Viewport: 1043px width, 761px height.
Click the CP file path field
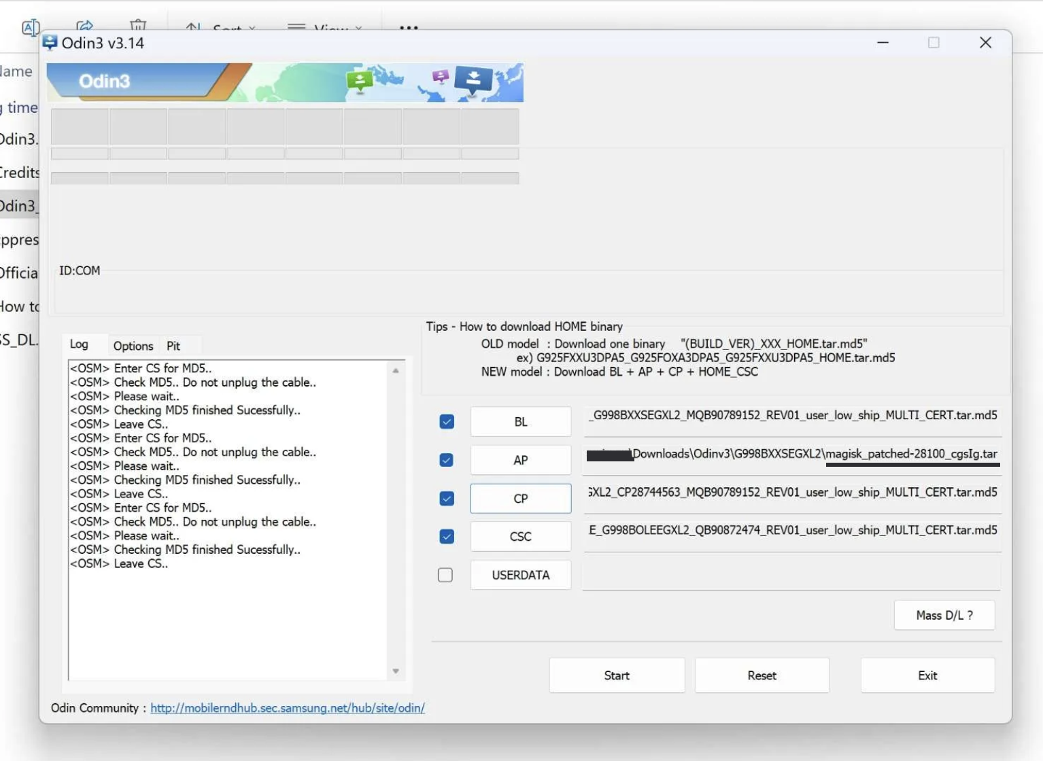coord(792,498)
